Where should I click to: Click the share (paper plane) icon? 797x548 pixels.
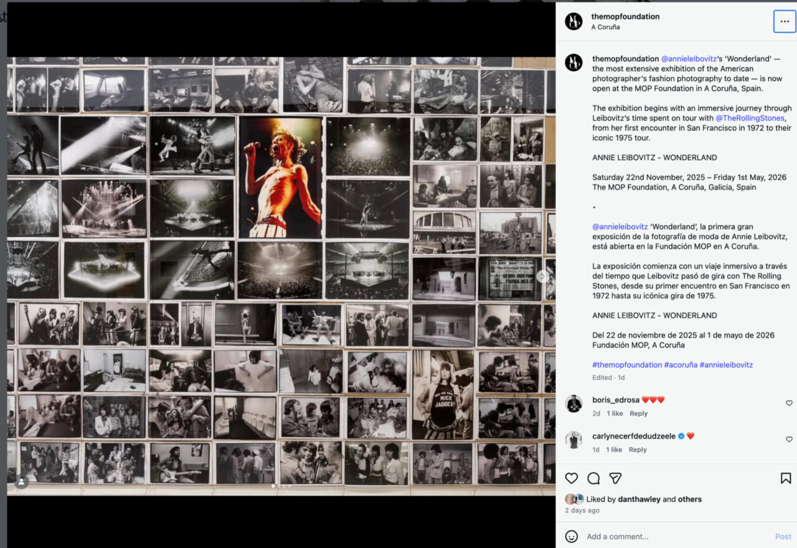[616, 478]
